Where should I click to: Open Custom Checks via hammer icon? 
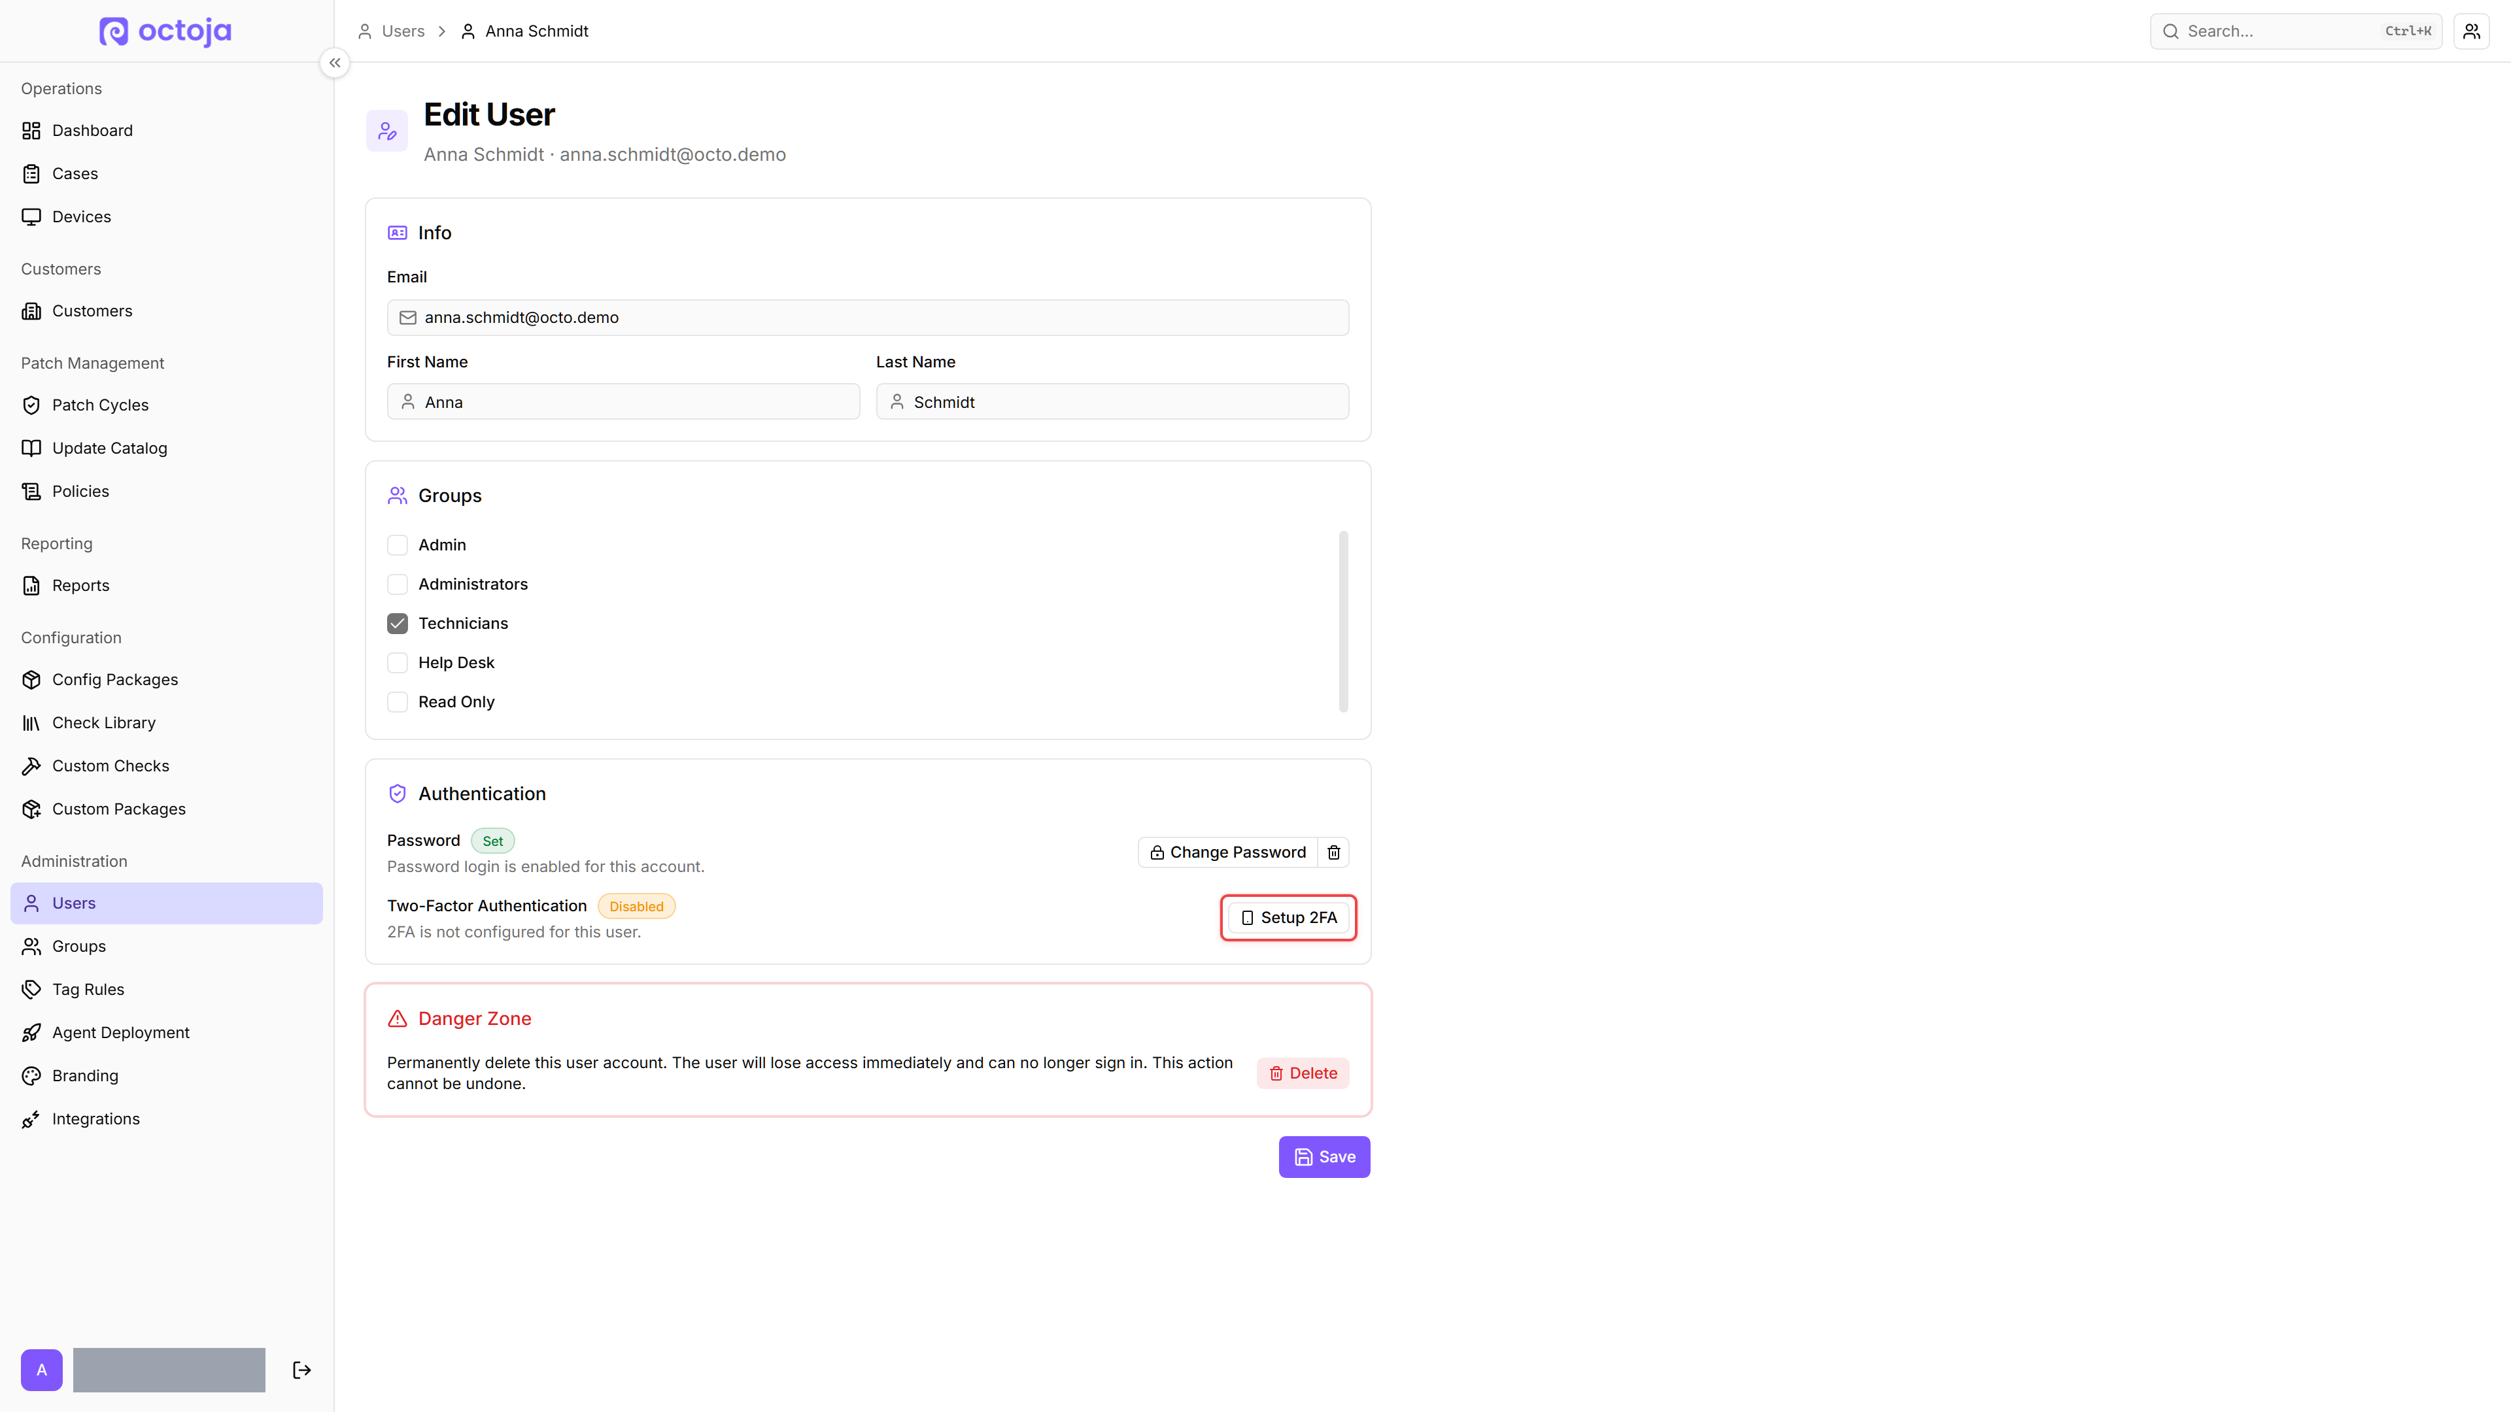pos(31,766)
